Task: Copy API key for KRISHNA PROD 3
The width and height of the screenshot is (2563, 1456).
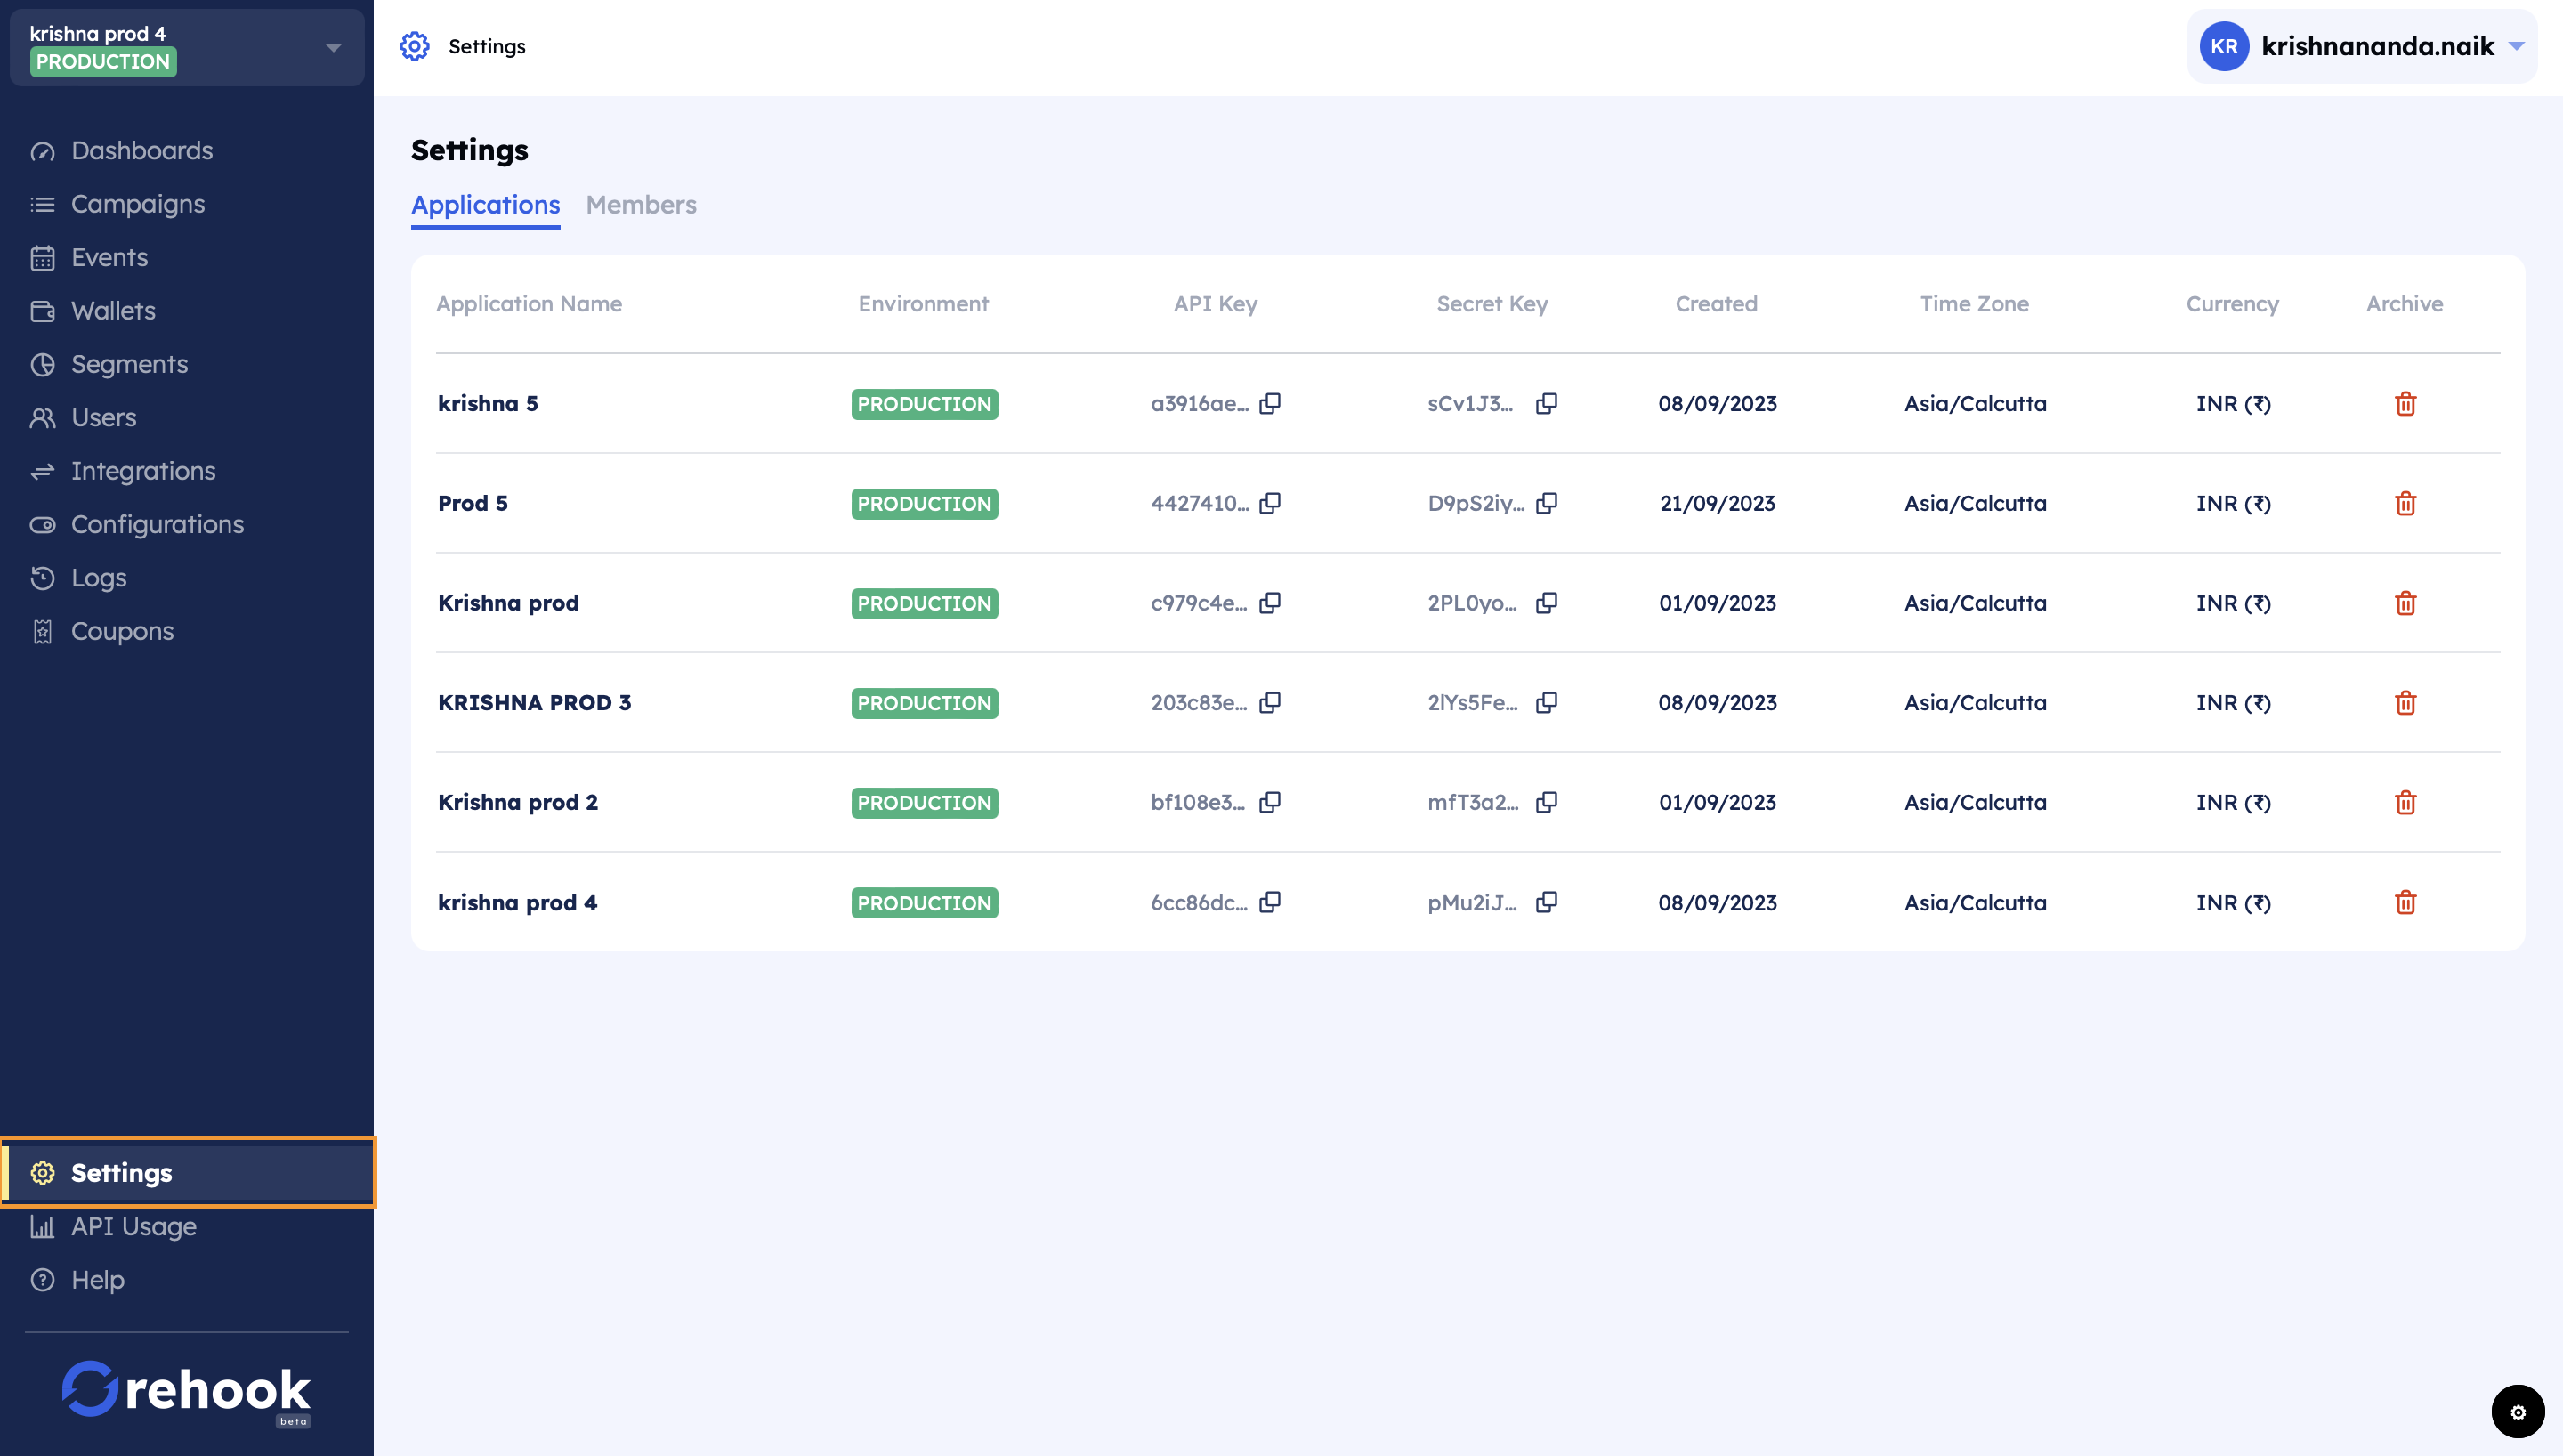Action: [1270, 702]
